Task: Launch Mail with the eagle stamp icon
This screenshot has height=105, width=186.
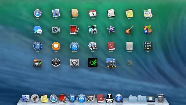Action: [56, 13]
